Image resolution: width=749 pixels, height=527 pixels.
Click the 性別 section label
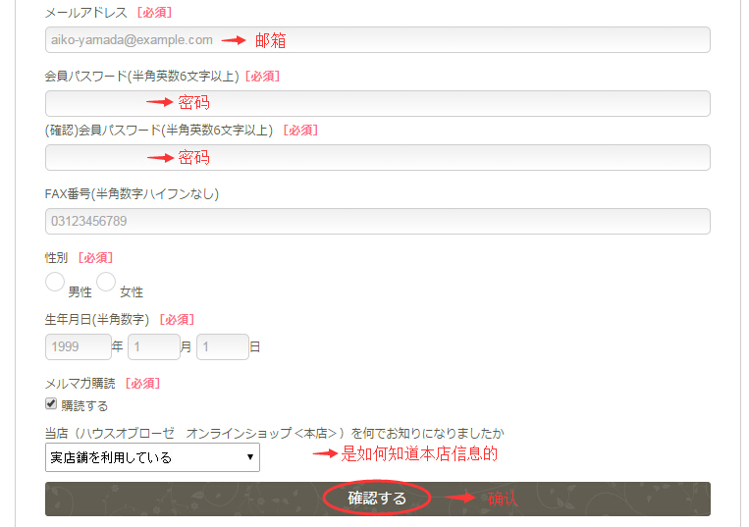[57, 257]
